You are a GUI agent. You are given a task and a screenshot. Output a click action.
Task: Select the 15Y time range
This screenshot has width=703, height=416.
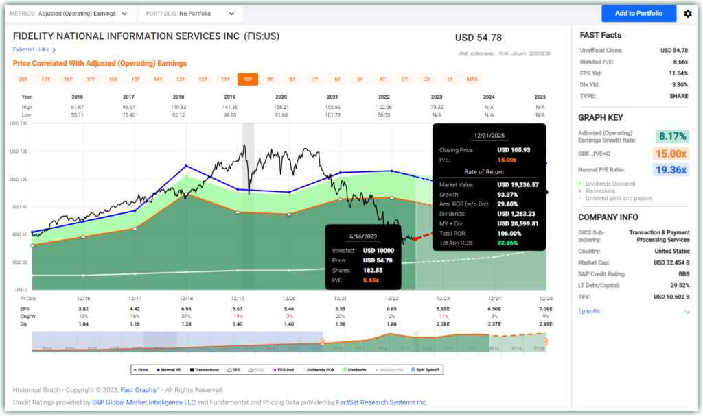[135, 79]
